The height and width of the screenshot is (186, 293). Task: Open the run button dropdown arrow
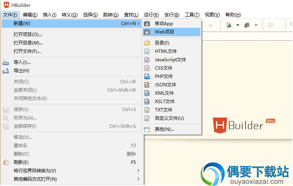click(238, 25)
